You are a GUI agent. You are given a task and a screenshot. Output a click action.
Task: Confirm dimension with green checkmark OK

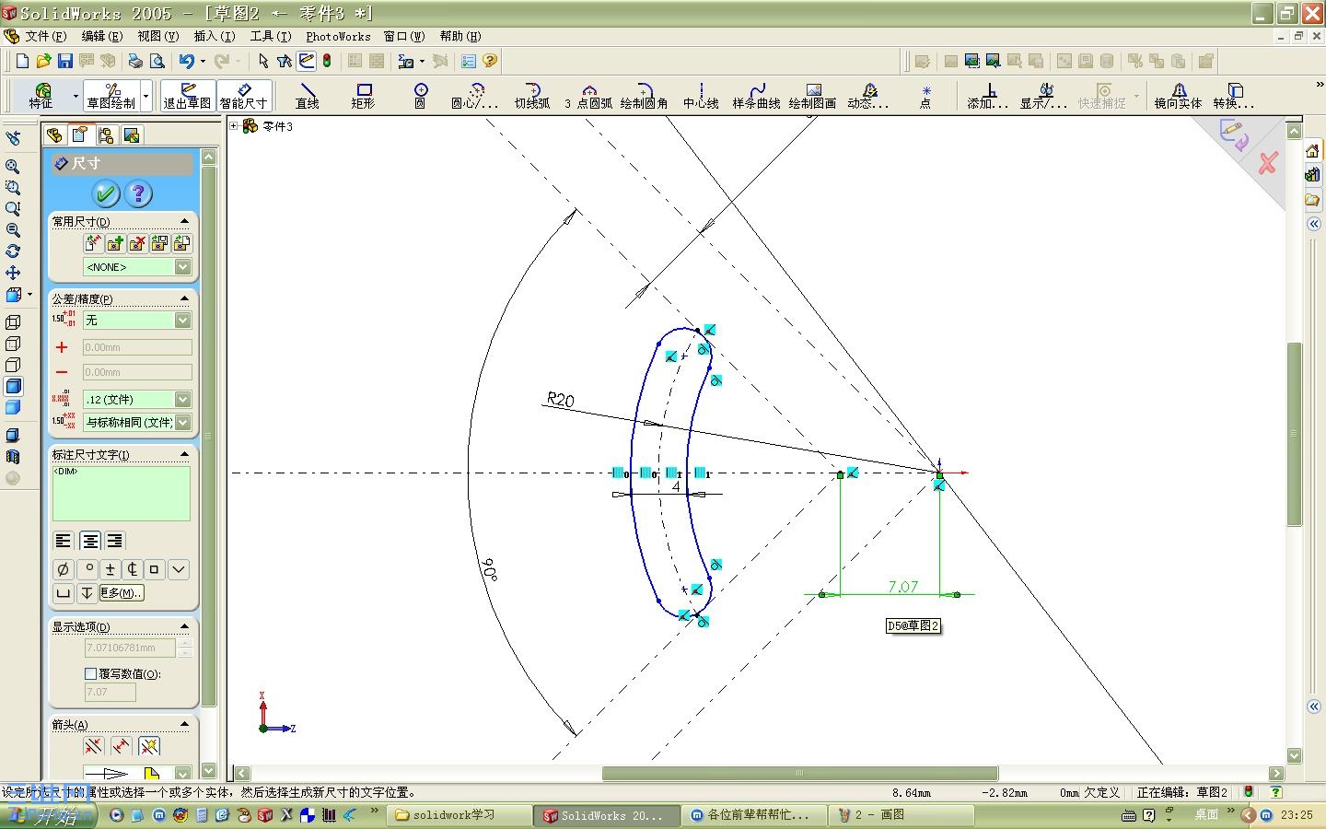click(106, 193)
